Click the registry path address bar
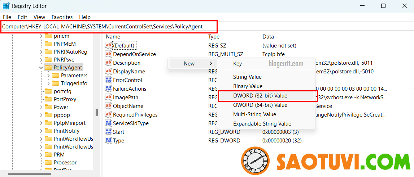414x177 pixels. 108,27
